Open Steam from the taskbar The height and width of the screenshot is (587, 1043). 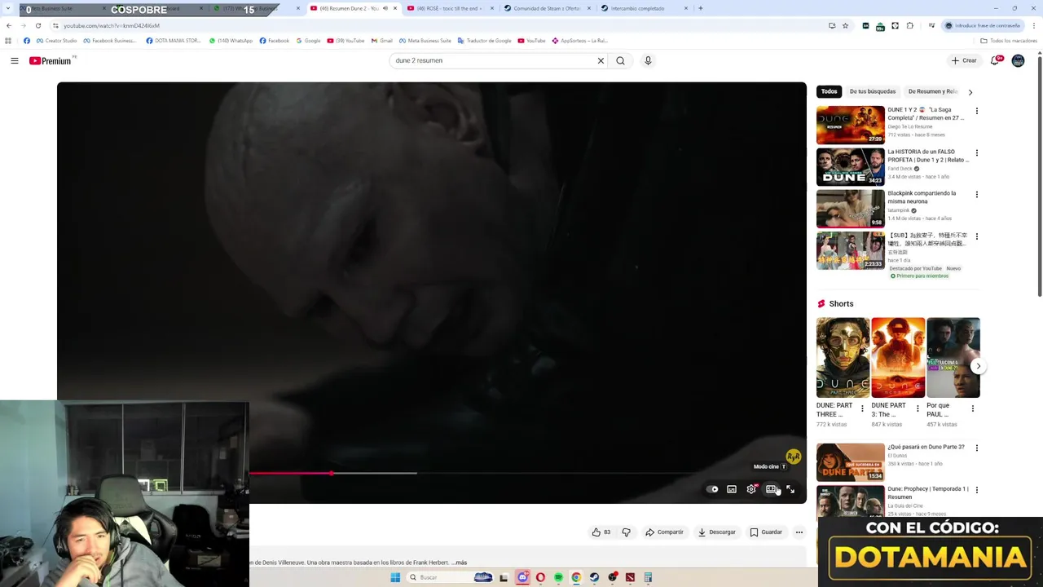click(594, 577)
